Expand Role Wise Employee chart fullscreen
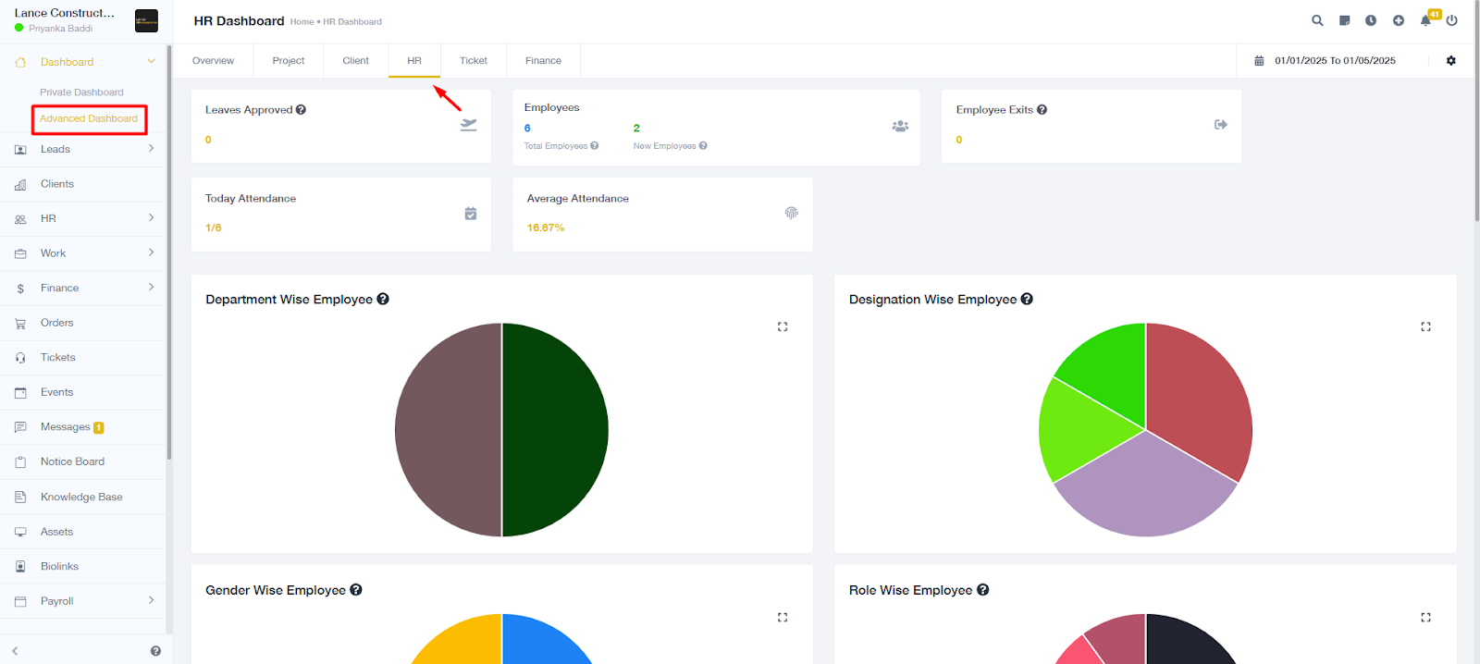Viewport: 1480px width, 664px height. click(1425, 617)
